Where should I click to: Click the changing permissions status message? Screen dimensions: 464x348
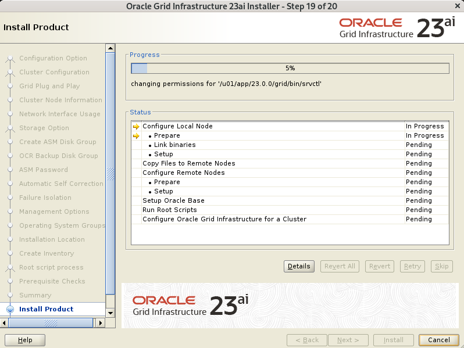pyautogui.click(x=226, y=84)
